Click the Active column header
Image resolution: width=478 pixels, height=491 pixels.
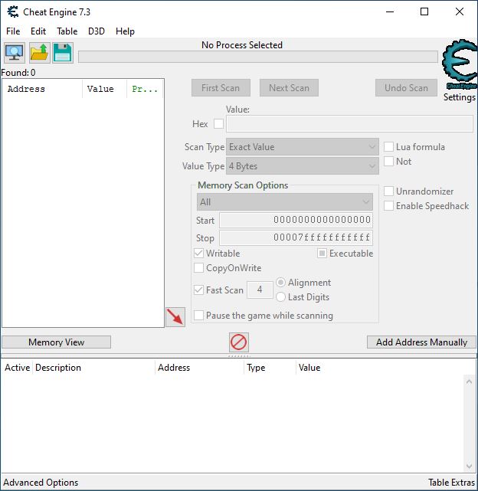click(17, 368)
